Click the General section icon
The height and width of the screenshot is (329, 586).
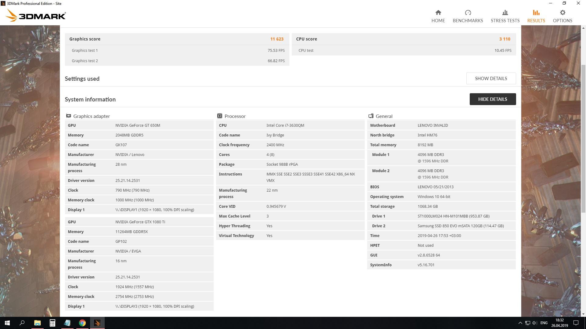click(371, 116)
